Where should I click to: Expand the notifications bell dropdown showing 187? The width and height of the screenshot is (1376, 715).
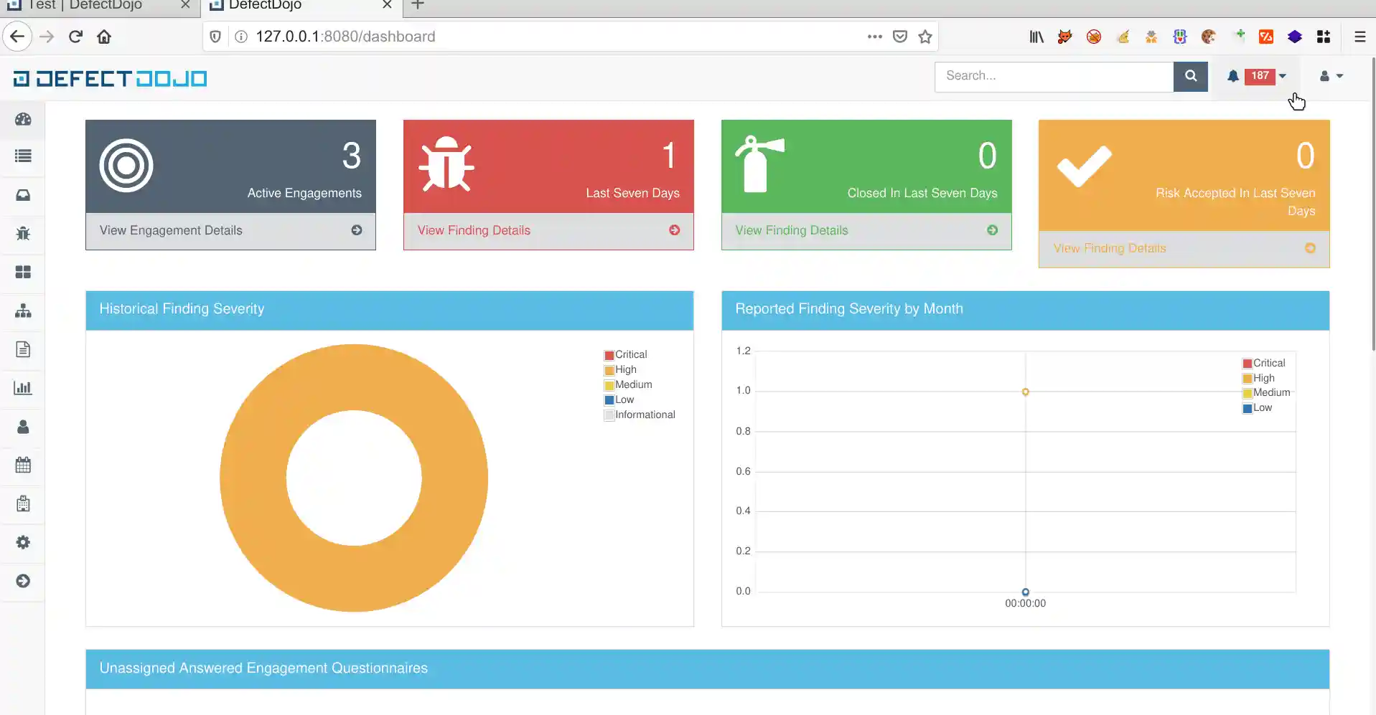(x=1257, y=76)
